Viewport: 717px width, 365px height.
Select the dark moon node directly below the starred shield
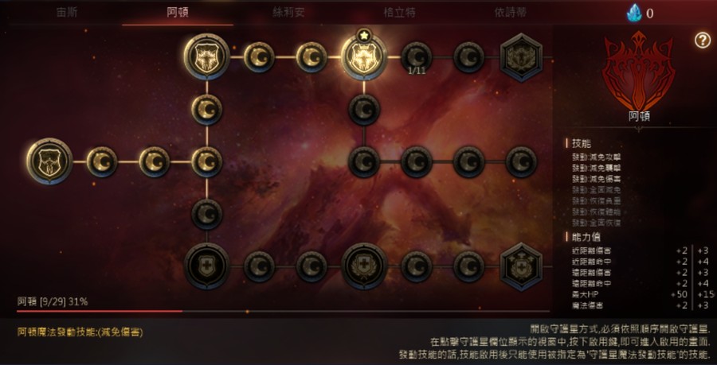click(x=364, y=110)
